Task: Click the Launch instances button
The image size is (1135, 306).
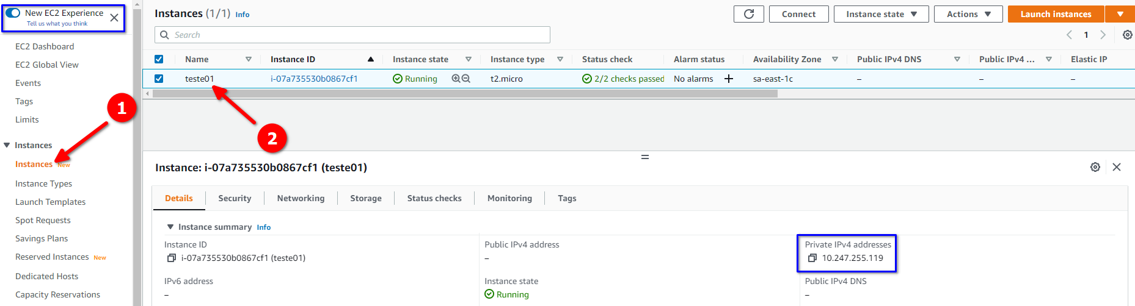Action: click(1056, 14)
